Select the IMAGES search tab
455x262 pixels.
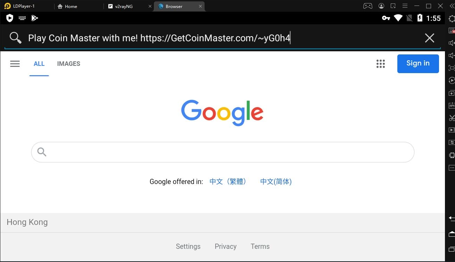(68, 64)
